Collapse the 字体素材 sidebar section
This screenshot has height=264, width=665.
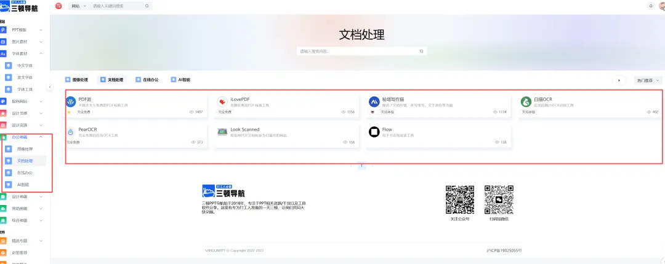[x=41, y=54]
